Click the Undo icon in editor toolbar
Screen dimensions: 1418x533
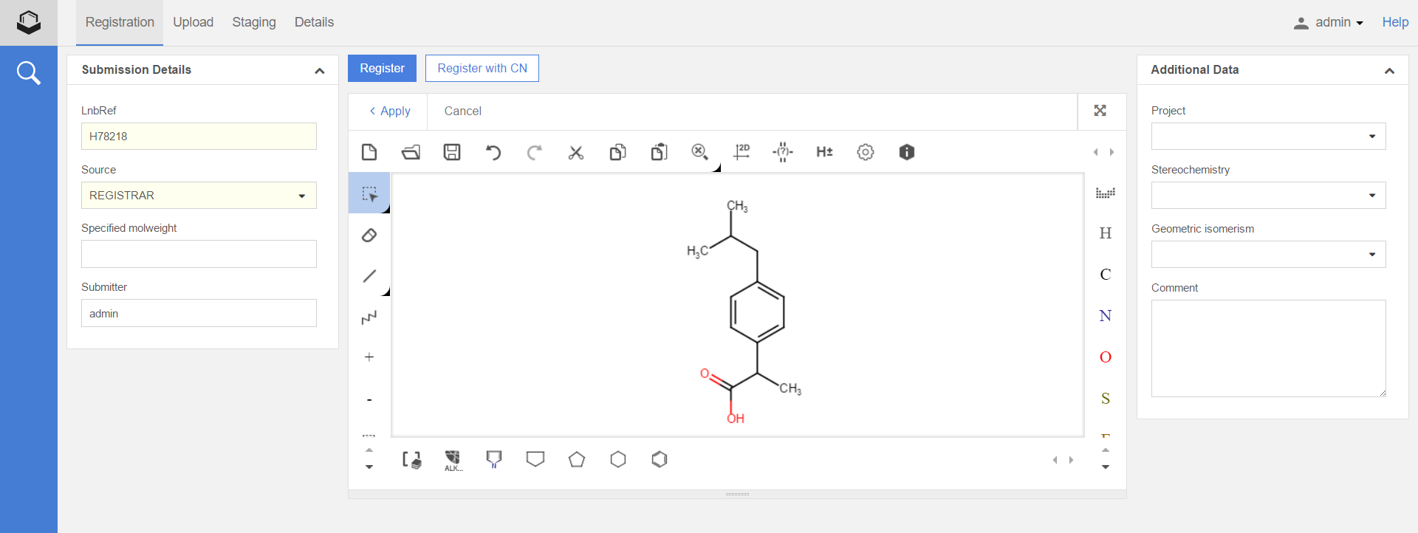coord(493,152)
